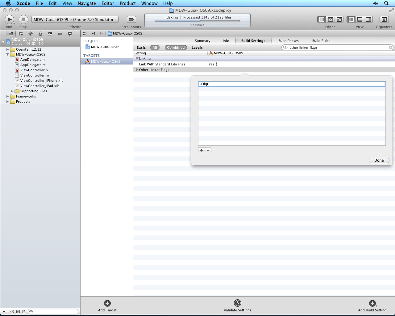Collapse the project root disclosure triangle
395x316 pixels.
click(x=3, y=41)
